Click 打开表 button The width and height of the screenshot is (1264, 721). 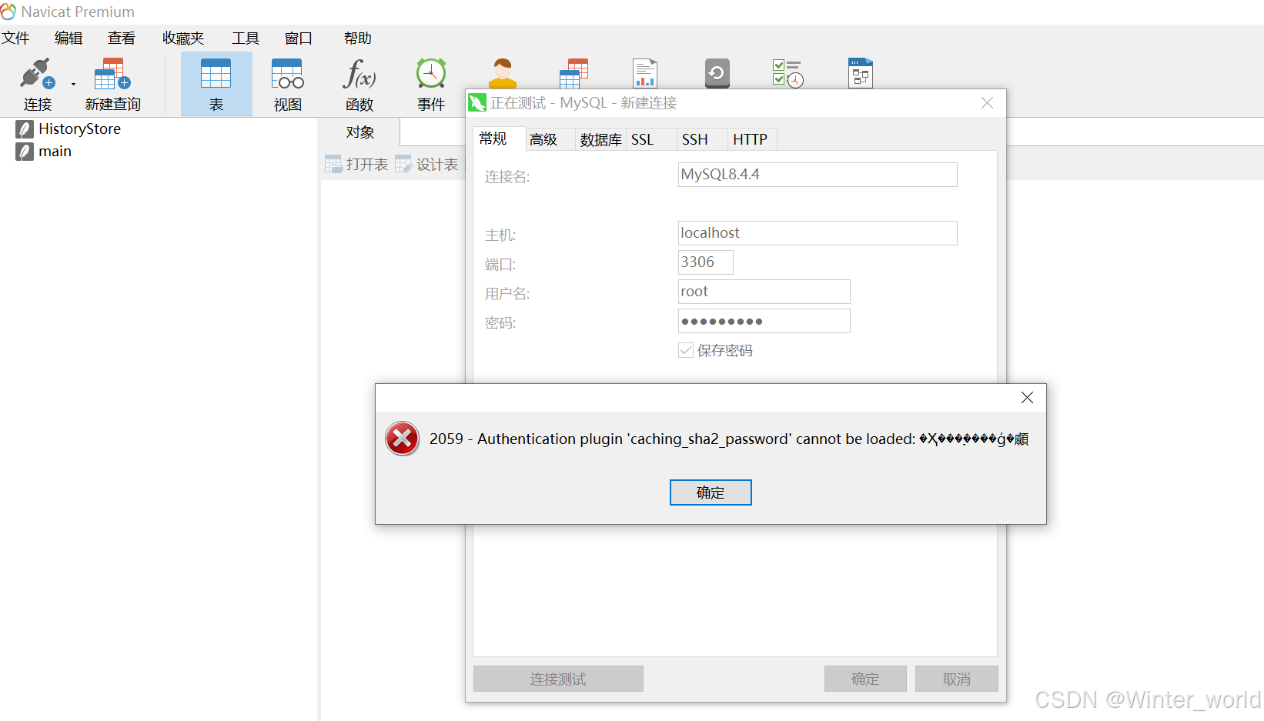pyautogui.click(x=356, y=164)
